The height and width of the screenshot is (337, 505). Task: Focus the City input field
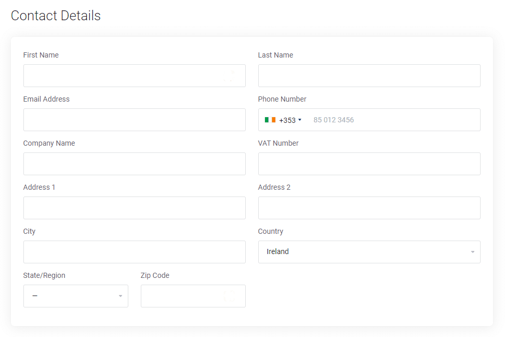tap(134, 252)
